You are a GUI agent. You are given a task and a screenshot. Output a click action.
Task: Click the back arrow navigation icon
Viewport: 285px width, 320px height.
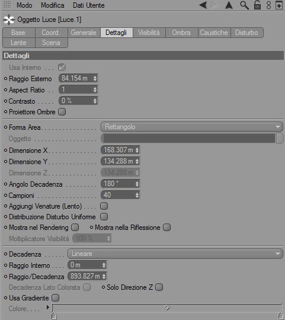(x=203, y=5)
